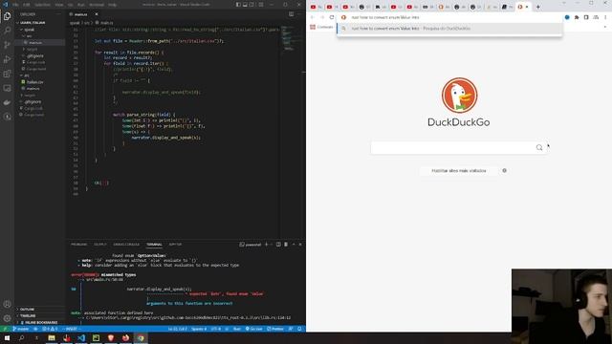
Task: Add a new terminal with the plus icon
Action: click(267, 245)
